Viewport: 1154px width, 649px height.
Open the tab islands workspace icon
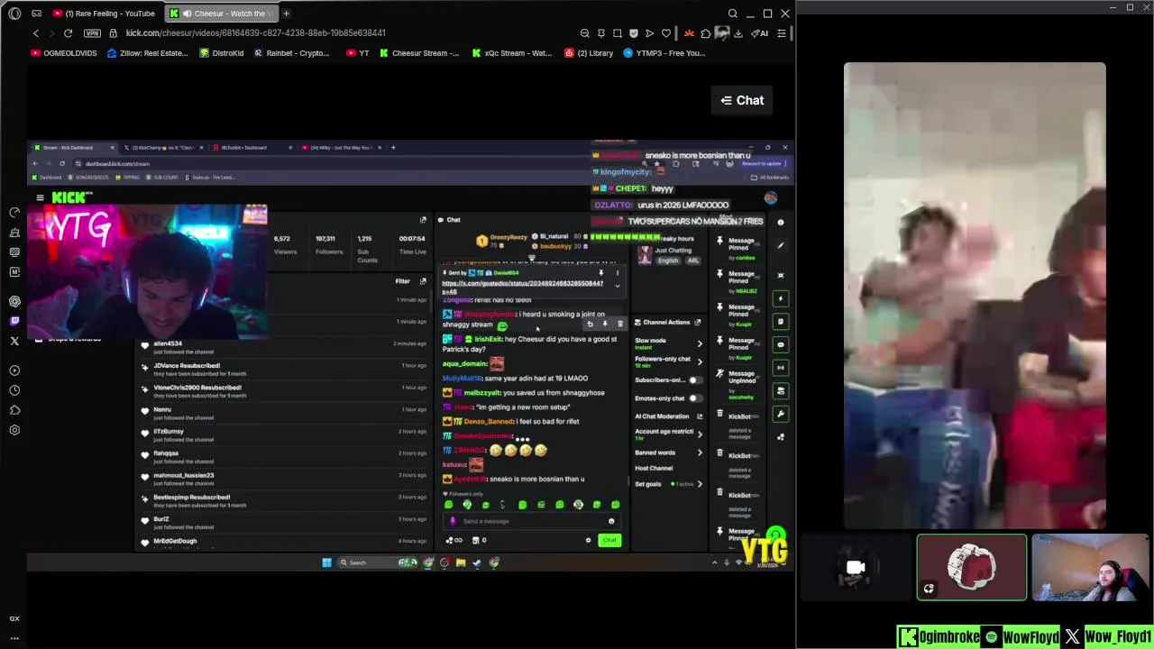tap(36, 14)
